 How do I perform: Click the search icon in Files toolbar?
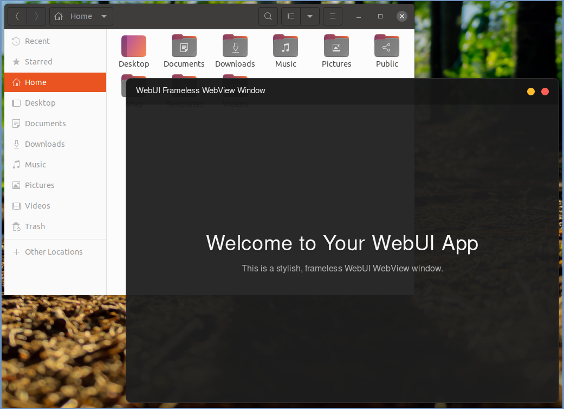pos(268,16)
